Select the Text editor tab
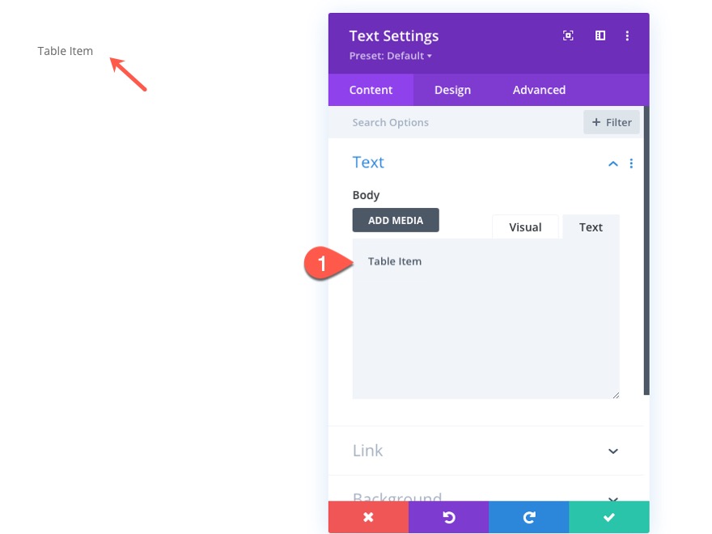 (591, 227)
